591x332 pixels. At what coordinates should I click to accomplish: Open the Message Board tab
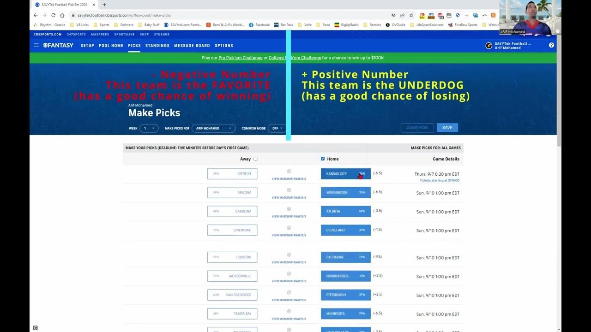(192, 46)
